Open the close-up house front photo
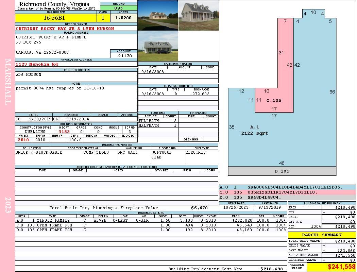The image size is (357, 272). (x=198, y=15)
